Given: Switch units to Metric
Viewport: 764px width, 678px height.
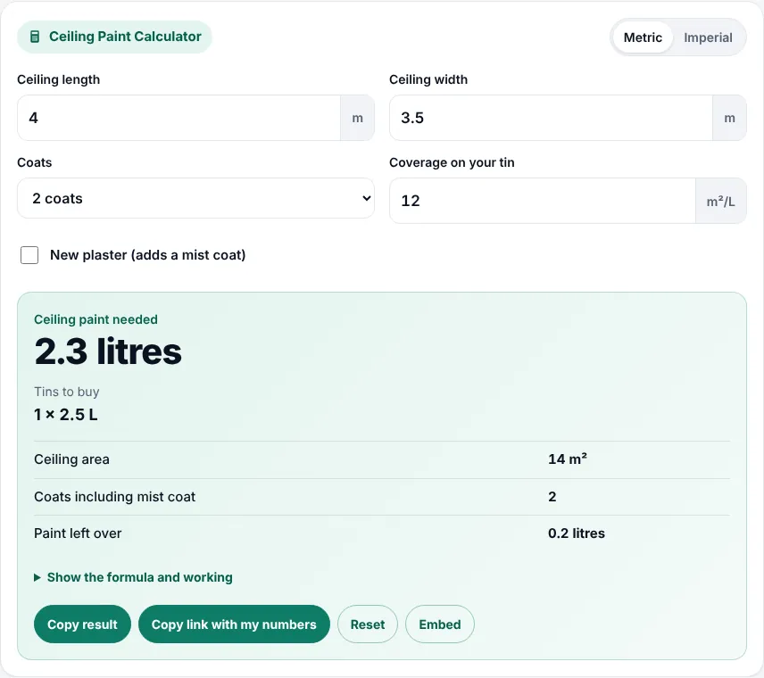Looking at the screenshot, I should (x=643, y=37).
